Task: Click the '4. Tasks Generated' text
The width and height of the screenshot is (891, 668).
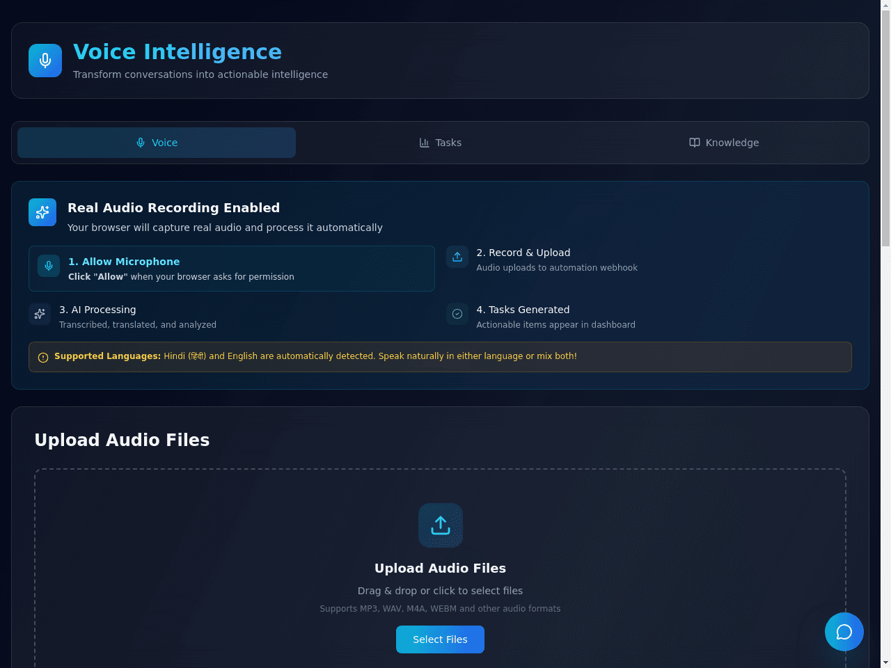Action: (x=523, y=310)
